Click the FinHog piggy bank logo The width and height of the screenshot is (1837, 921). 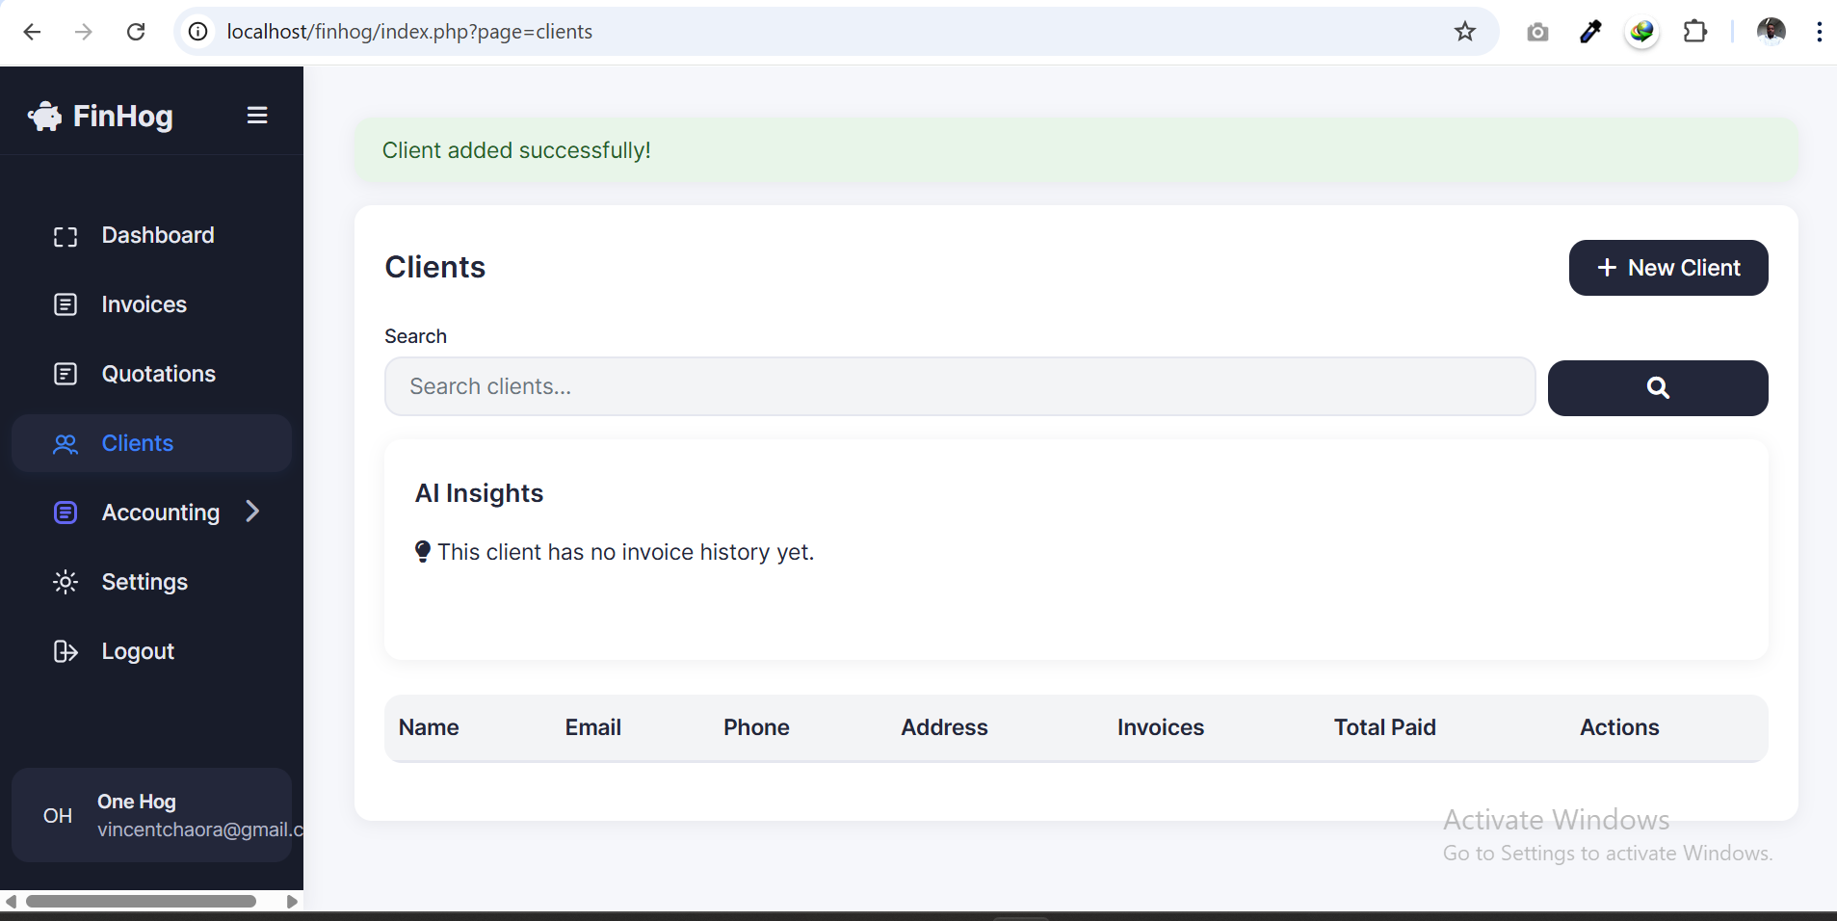pyautogui.click(x=44, y=117)
